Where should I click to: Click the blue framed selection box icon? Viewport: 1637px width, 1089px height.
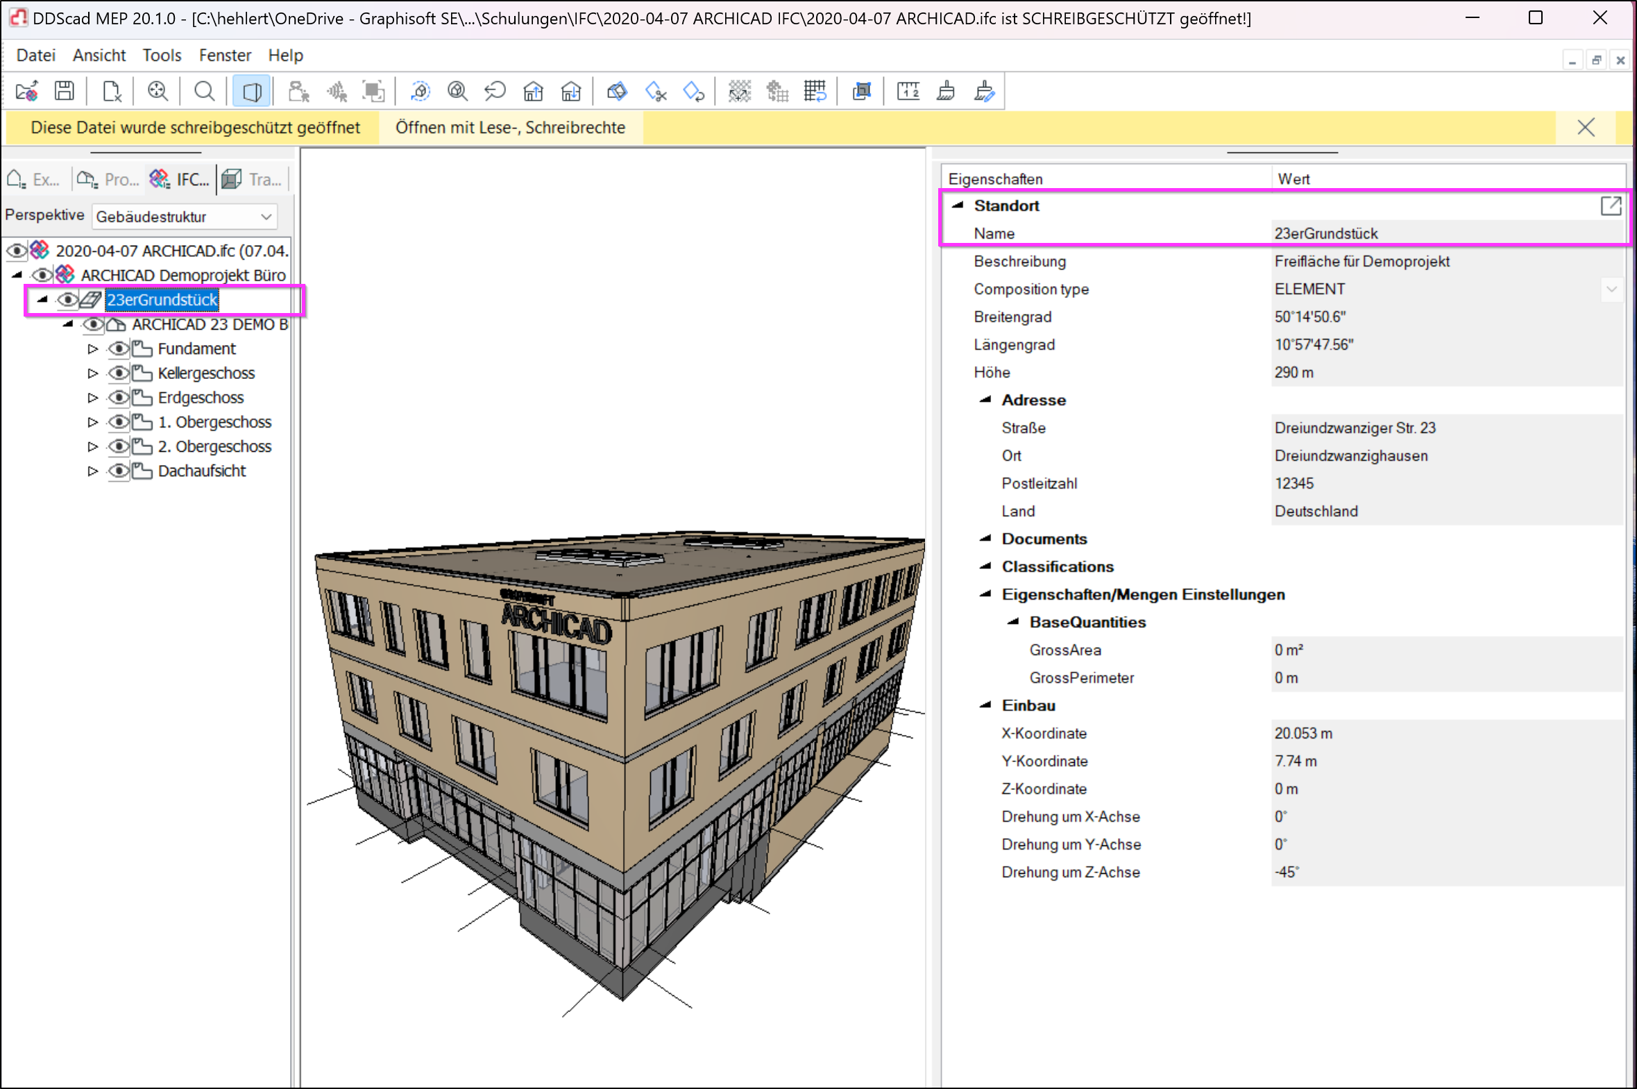click(x=863, y=91)
